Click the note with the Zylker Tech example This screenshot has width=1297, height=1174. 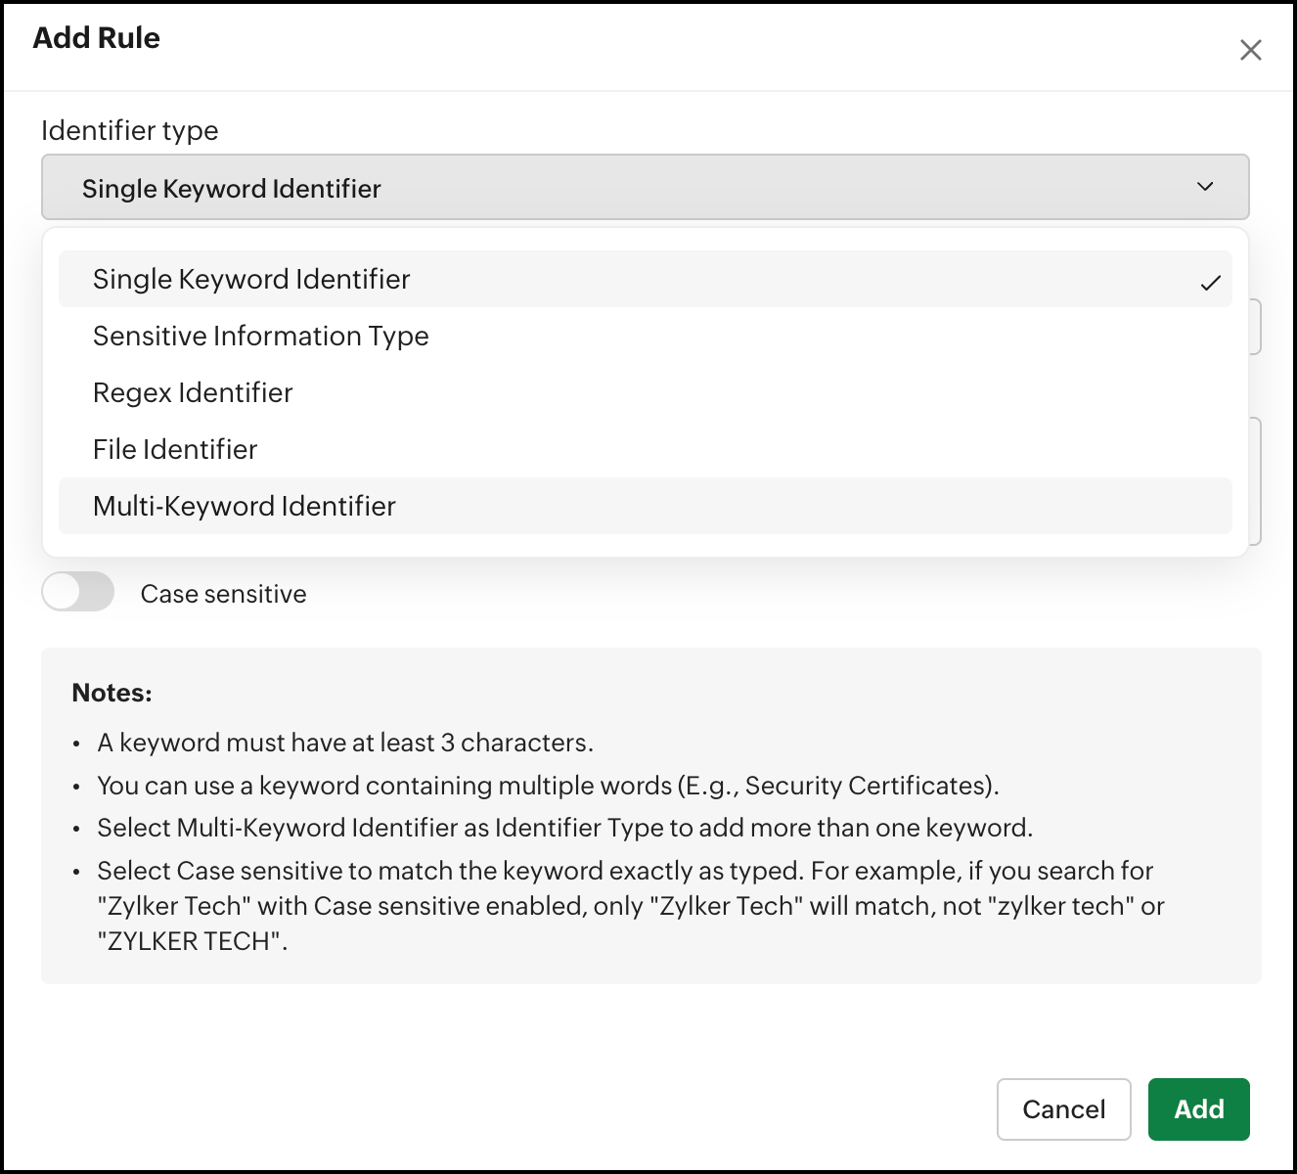(x=626, y=906)
